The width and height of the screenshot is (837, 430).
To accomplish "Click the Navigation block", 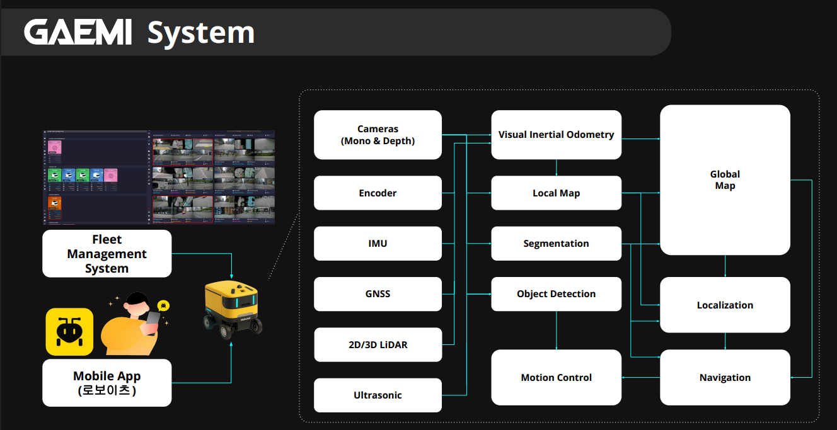I will [x=725, y=378].
